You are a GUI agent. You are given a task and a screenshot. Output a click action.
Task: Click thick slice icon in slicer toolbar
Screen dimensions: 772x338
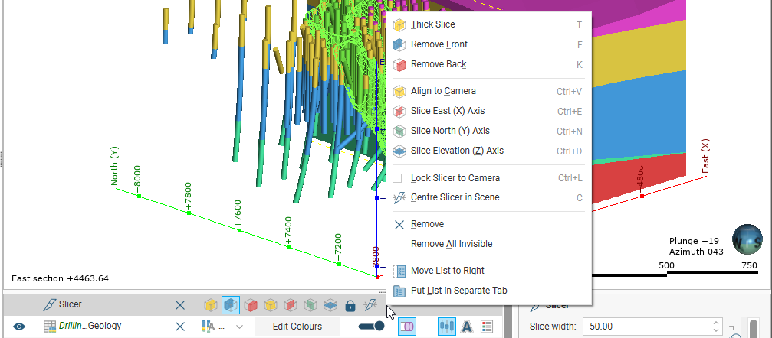pyautogui.click(x=210, y=305)
